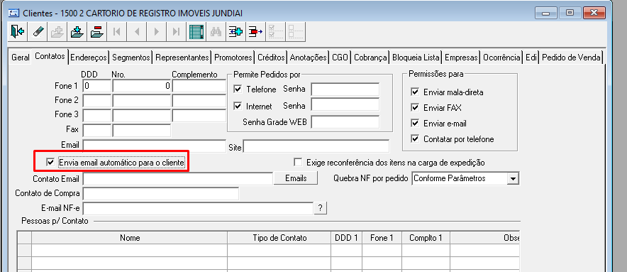The image size is (627, 272).
Task: Toggle Telefone orders checkbox
Action: point(238,89)
